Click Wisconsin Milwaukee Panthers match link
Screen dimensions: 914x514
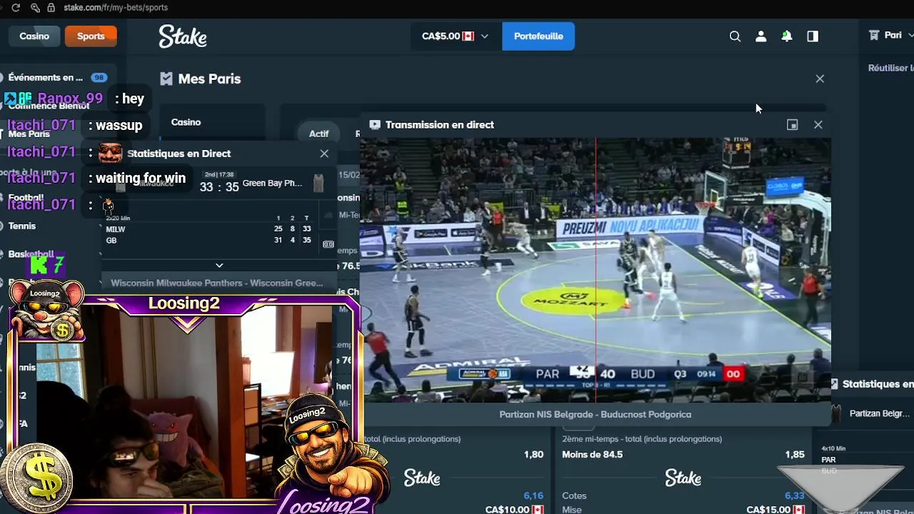pos(217,283)
